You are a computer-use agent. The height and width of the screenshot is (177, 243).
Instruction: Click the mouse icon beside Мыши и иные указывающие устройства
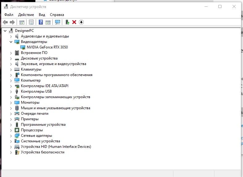(17, 108)
